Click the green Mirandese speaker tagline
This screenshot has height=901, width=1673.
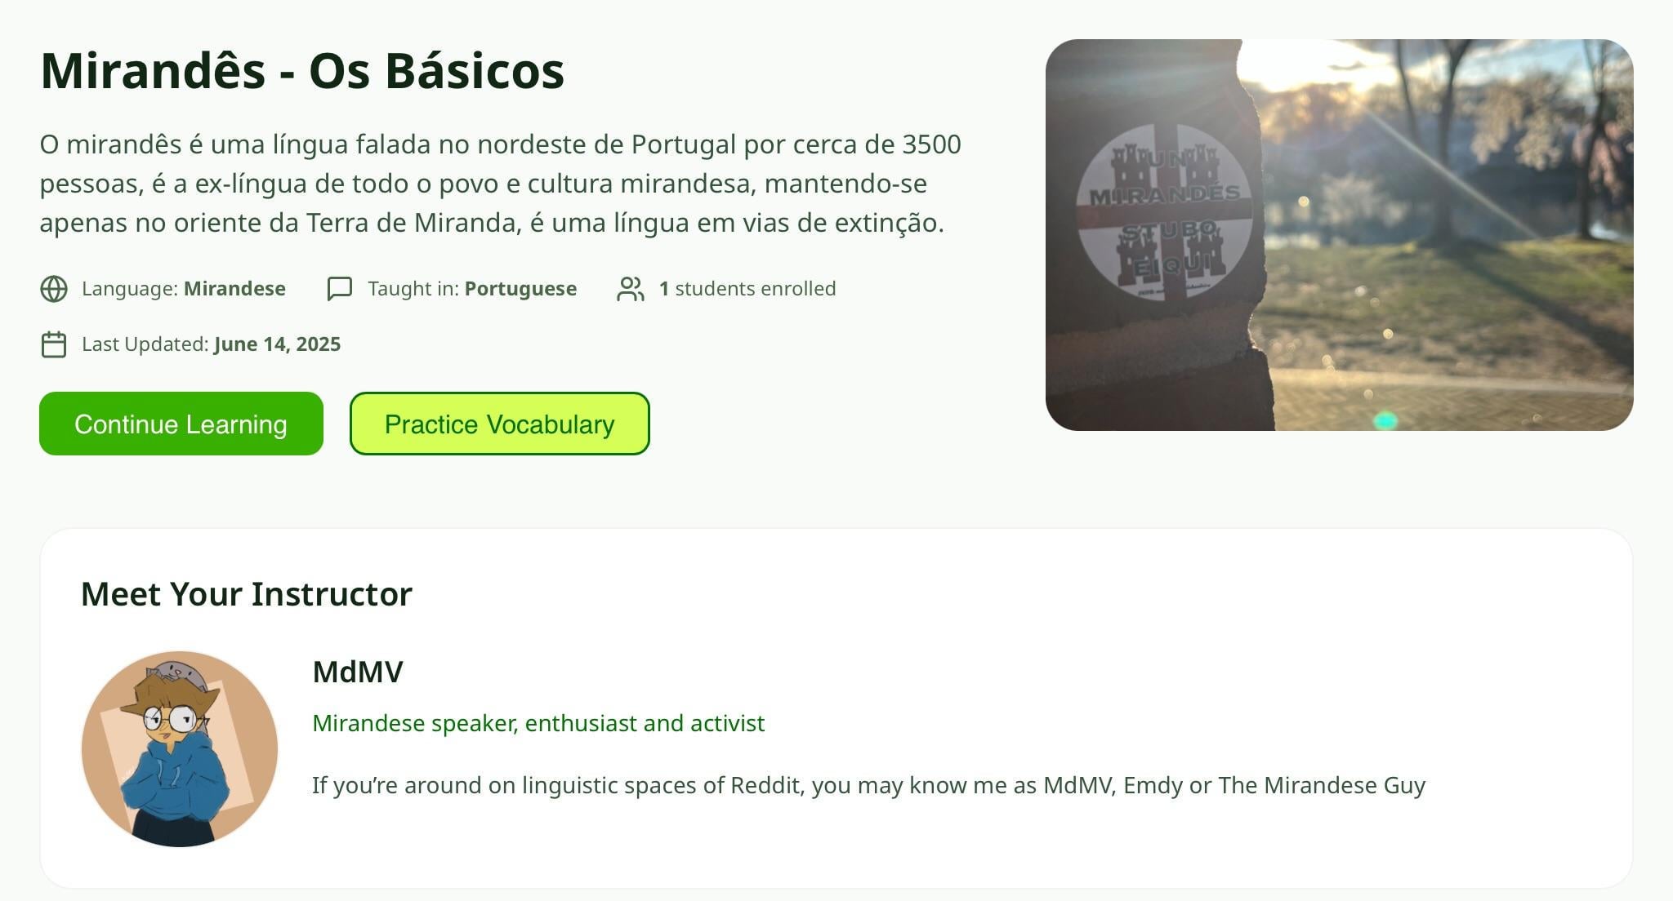coord(538,723)
